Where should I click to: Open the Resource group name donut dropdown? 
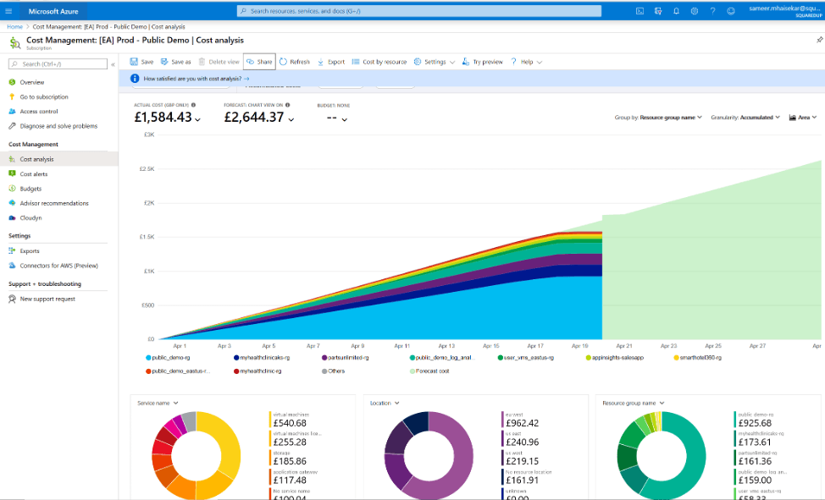coord(634,404)
